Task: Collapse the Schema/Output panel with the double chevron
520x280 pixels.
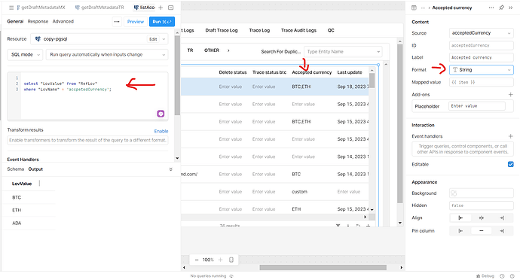Action: coord(170,169)
